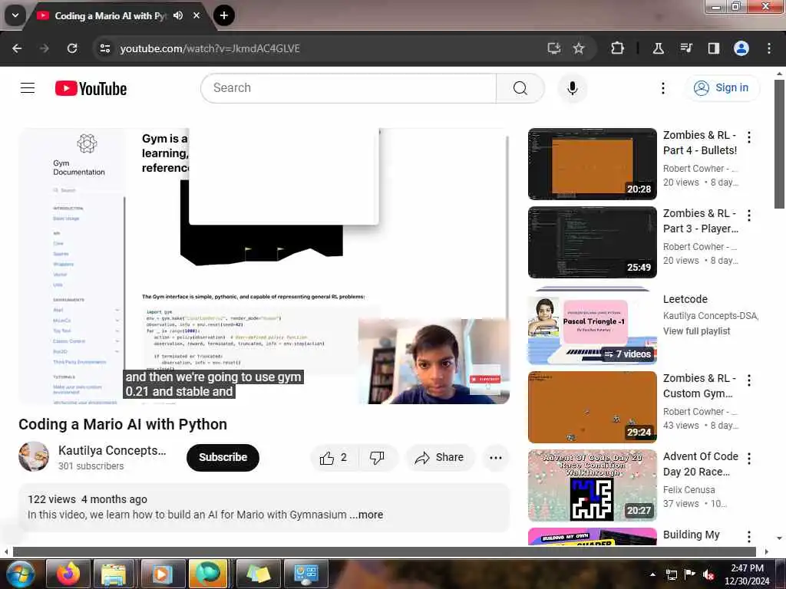The width and height of the screenshot is (786, 589).
Task: Open Zombies & RL Part 3 options menu
Action: (749, 216)
